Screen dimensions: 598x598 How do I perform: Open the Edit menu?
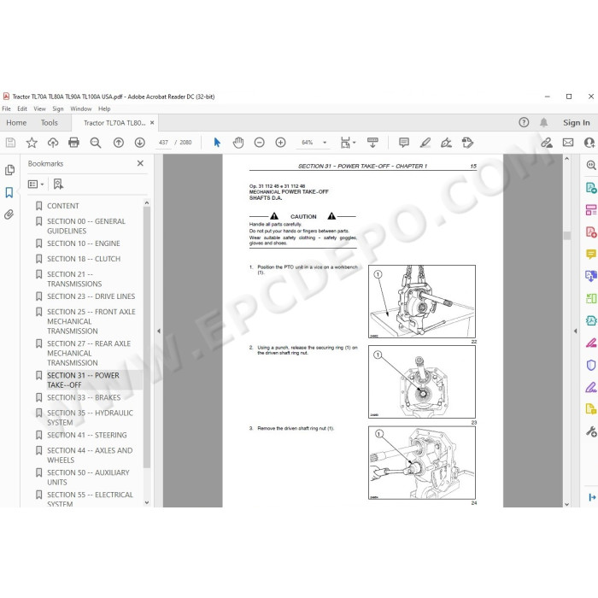coord(22,108)
